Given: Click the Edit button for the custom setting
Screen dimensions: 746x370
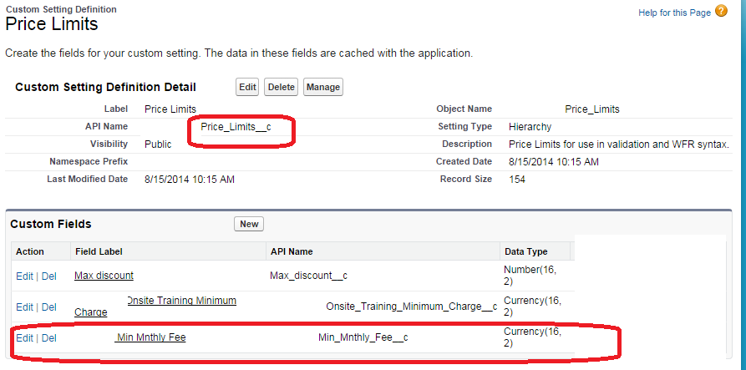Looking at the screenshot, I should tap(247, 87).
